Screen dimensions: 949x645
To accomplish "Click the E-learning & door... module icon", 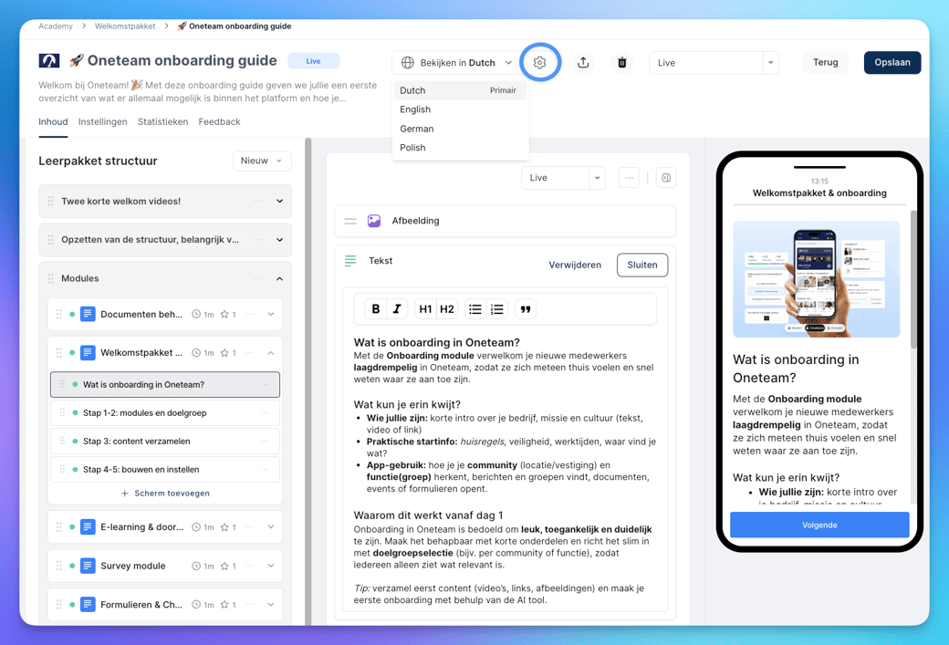I will point(88,527).
